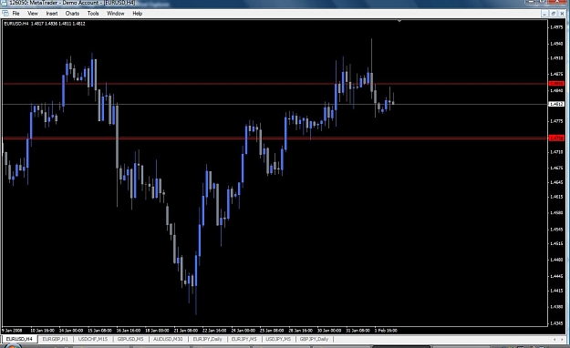Open the Help menu
Screen dimensions: 570x348
tap(138, 14)
